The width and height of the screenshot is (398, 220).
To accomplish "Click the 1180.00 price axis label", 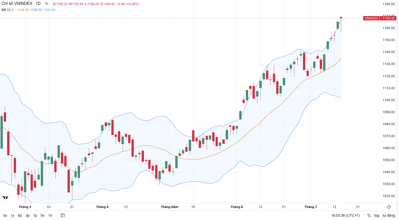I will point(389,4).
